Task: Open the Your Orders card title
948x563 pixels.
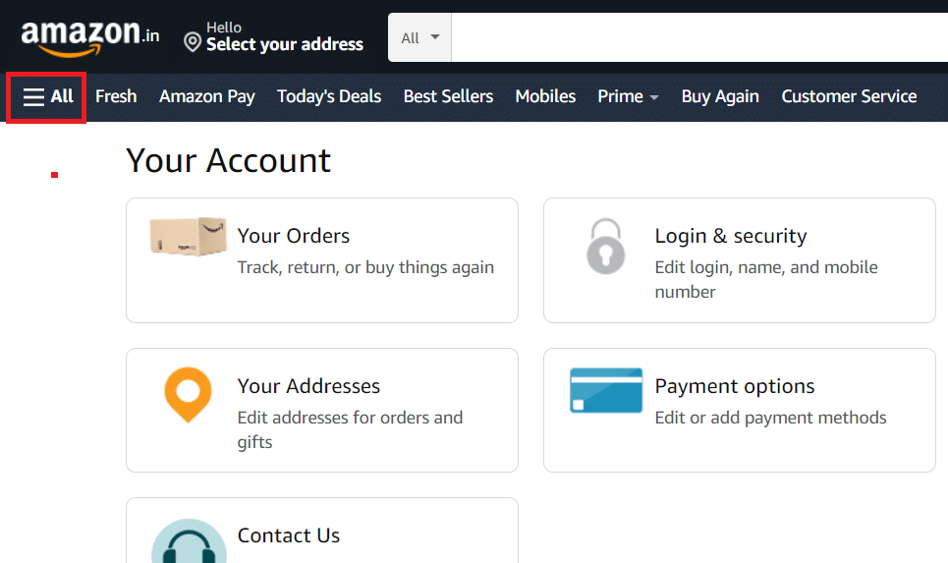Action: pos(293,236)
